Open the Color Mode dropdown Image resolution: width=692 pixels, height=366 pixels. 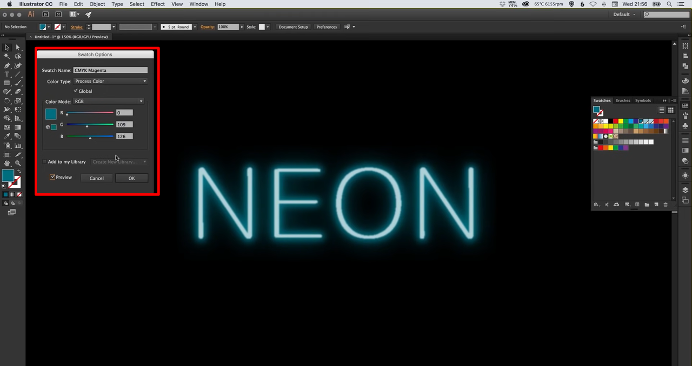tap(109, 101)
